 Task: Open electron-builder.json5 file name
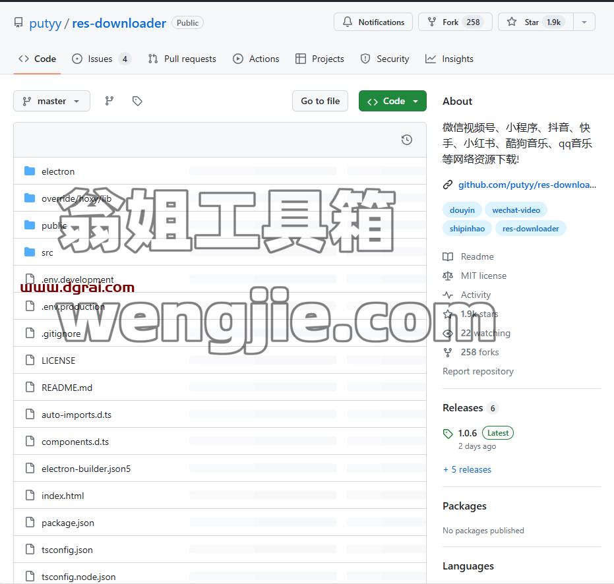pos(86,469)
